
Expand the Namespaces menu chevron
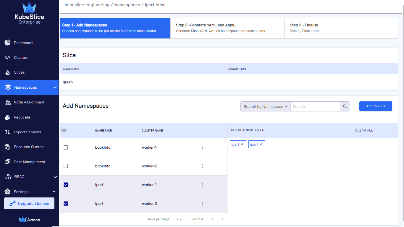[x=55, y=87]
